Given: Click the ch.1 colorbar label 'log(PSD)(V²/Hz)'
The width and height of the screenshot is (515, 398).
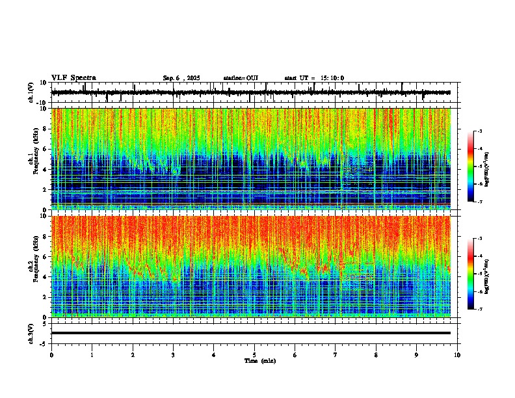Looking at the screenshot, I should [486, 170].
